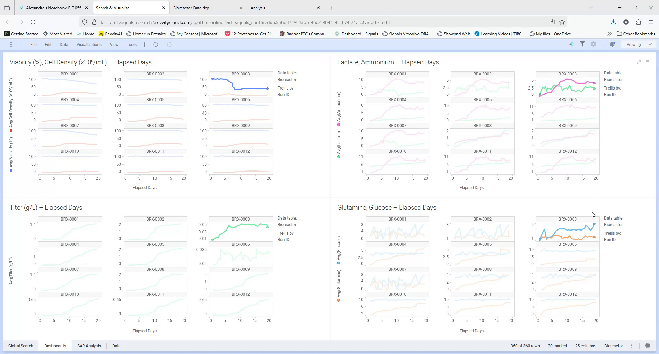
Task: Expand the browser tab list chevron
Action: click(591, 8)
